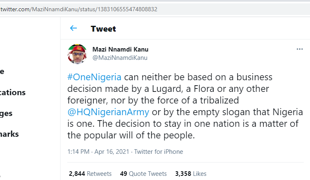Click the @MaziNnamdiKanu handle
Viewport: 310px width, 180px height.
pos(119,58)
